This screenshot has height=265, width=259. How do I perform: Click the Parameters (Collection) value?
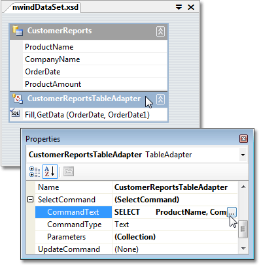(x=135, y=237)
